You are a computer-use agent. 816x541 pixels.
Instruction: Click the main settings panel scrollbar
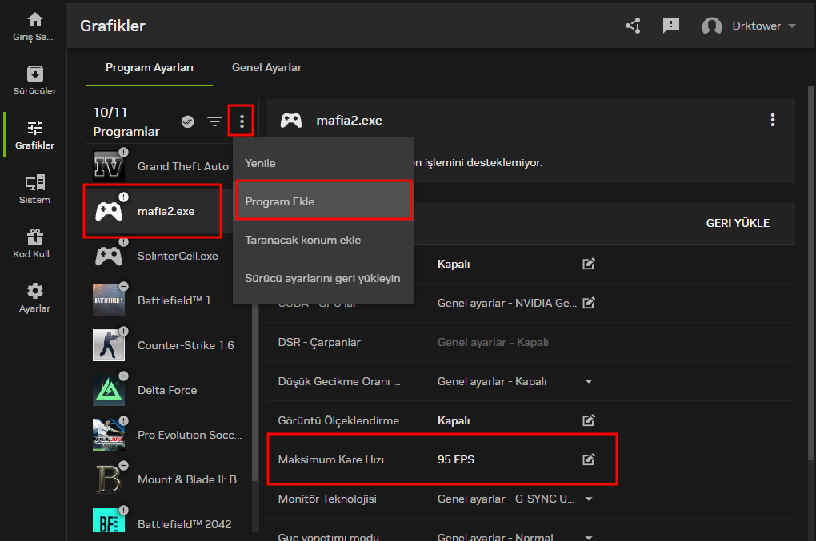point(811,272)
